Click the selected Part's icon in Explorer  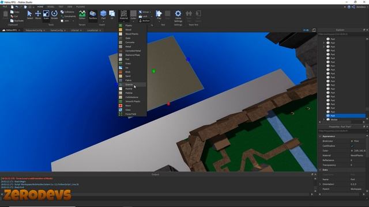click(328, 116)
